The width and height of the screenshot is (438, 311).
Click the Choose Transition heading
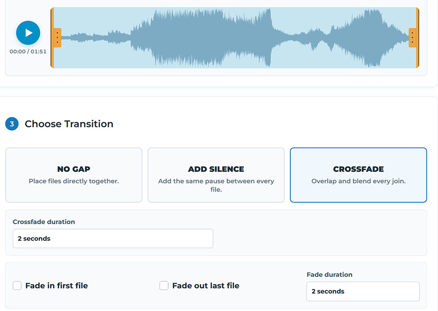click(x=69, y=124)
